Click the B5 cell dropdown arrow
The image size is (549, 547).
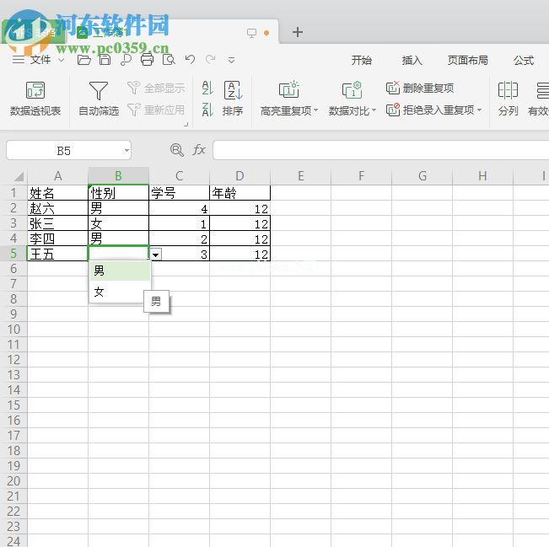[x=156, y=255]
